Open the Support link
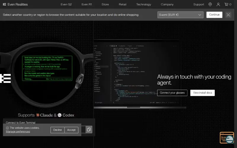The image size is (237, 148). pos(198,4)
